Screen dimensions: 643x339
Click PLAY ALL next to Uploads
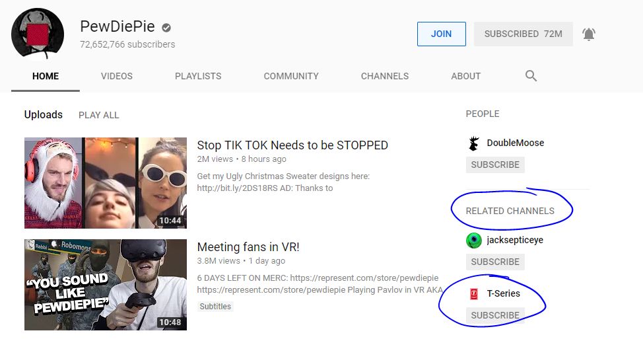(99, 115)
